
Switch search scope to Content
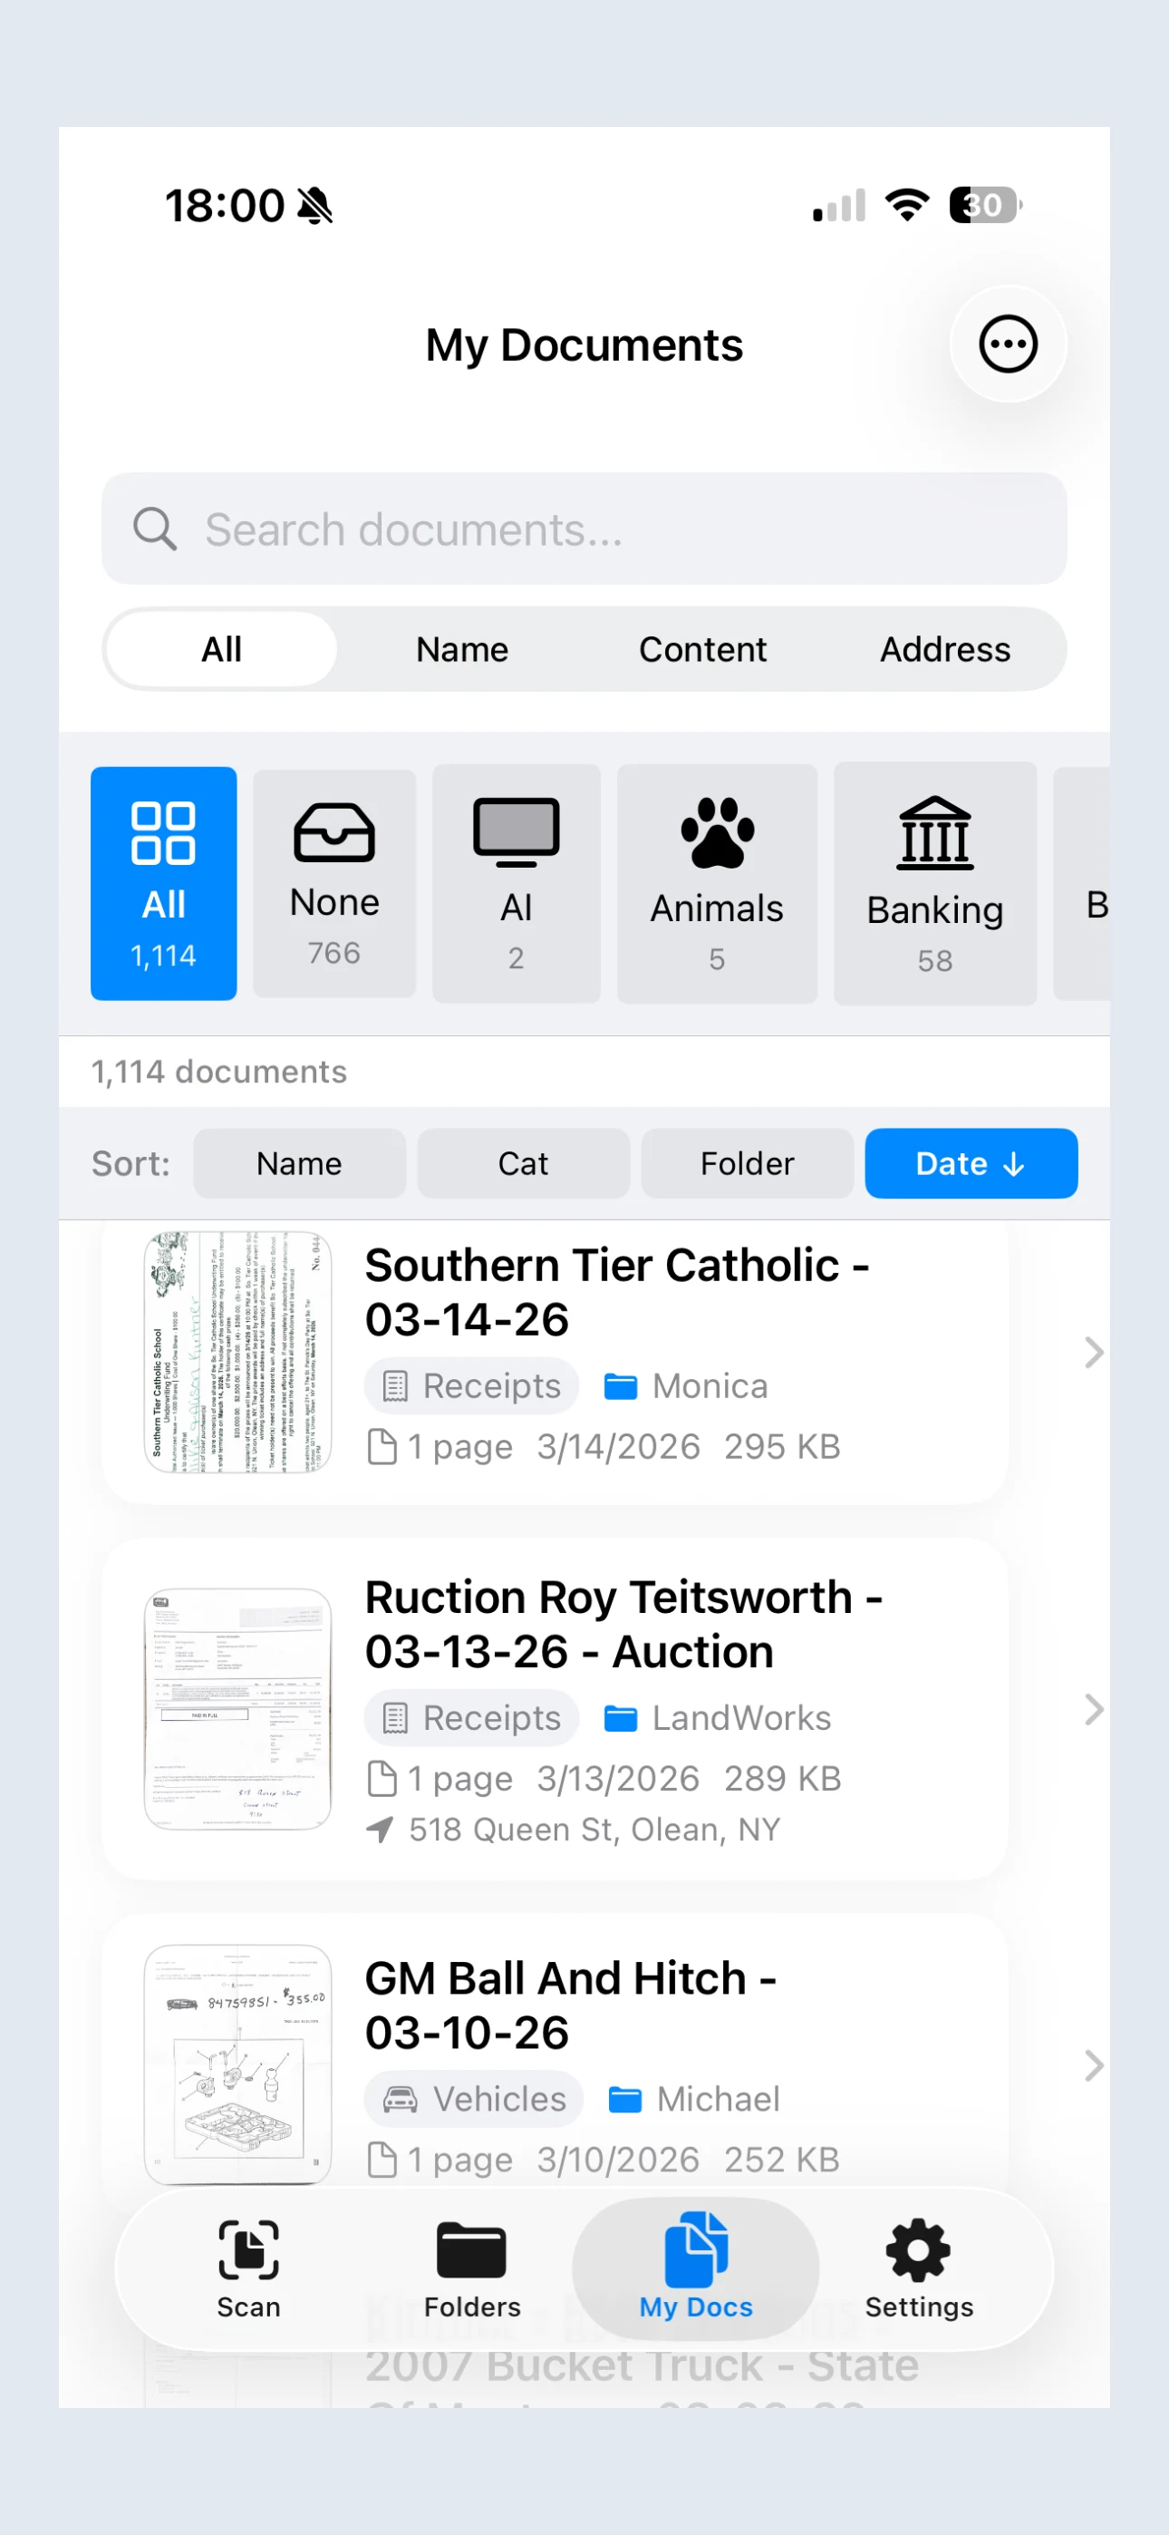[702, 649]
